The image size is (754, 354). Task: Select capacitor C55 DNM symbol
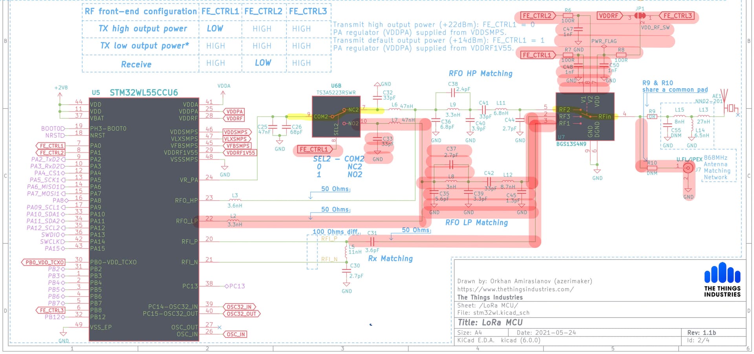point(667,125)
